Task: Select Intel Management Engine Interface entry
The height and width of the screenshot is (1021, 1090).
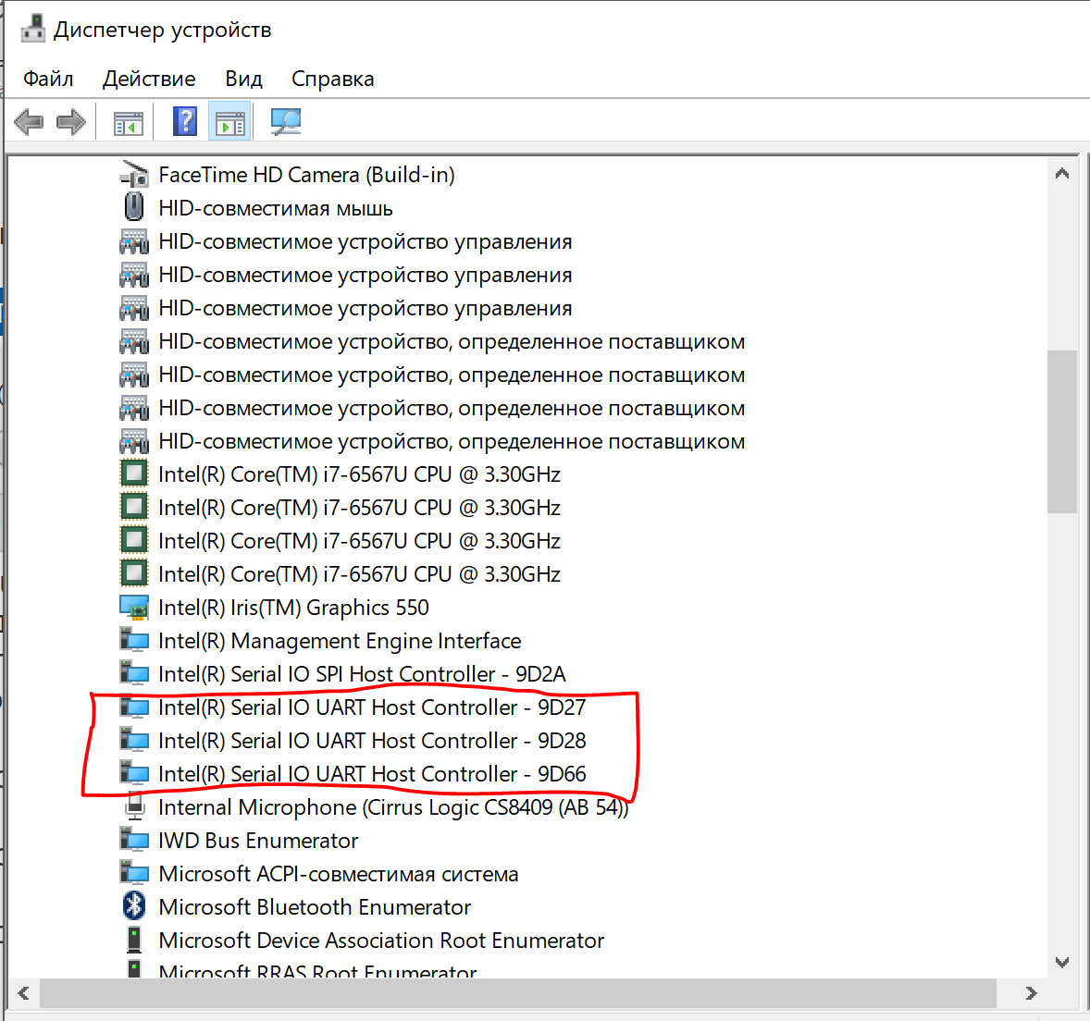Action: pos(340,640)
